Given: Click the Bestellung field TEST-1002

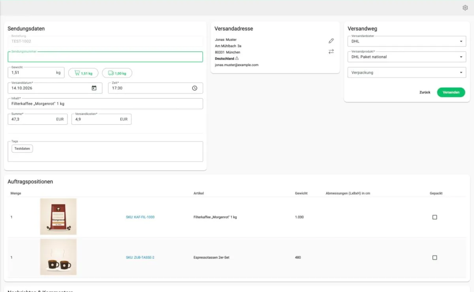Looking at the screenshot, I should tap(105, 41).
